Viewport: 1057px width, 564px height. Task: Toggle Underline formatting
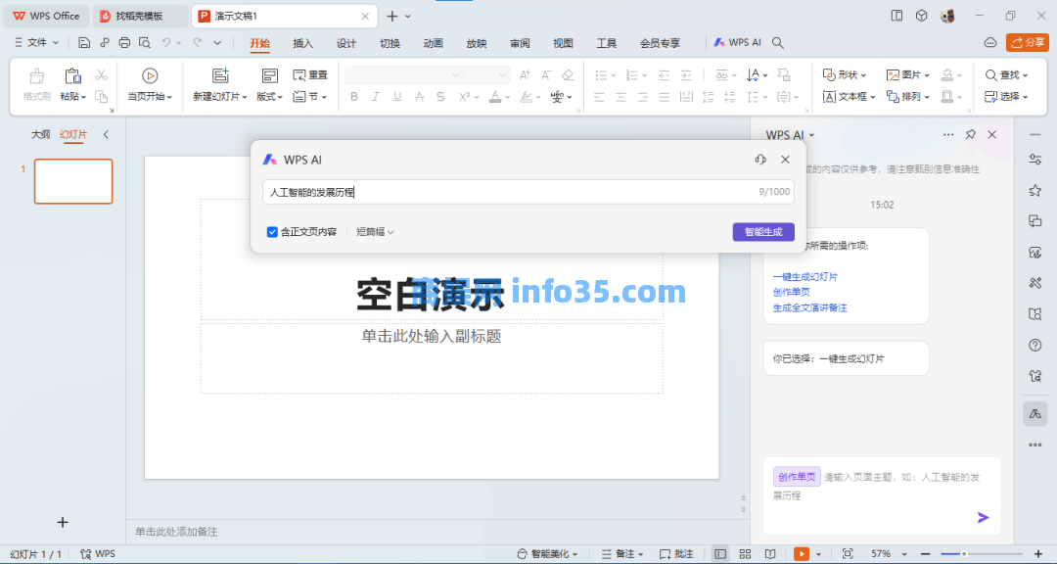tap(397, 97)
